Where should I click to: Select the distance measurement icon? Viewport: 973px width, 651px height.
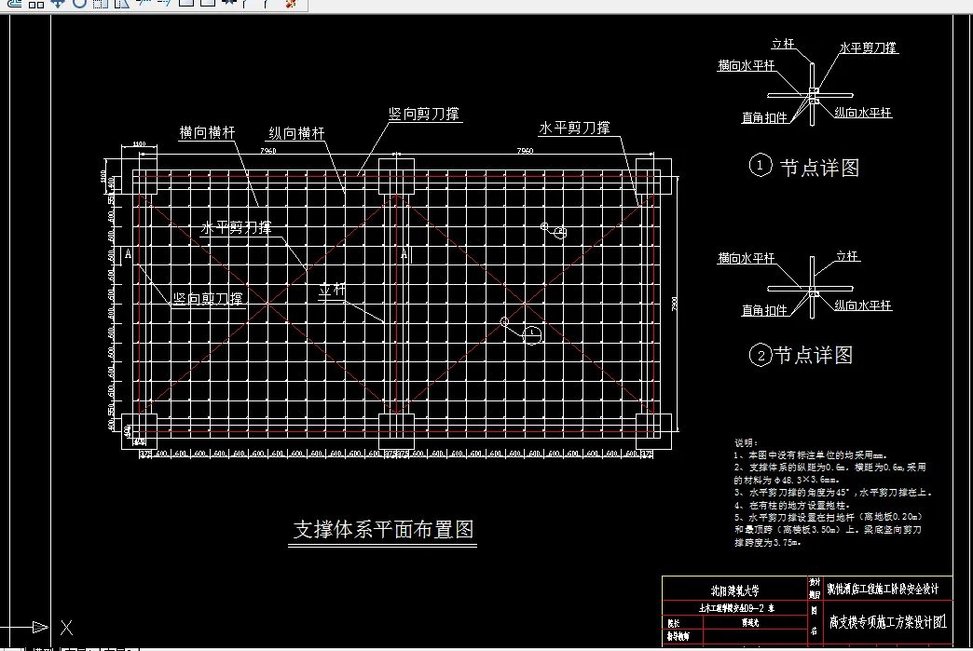tap(144, 6)
